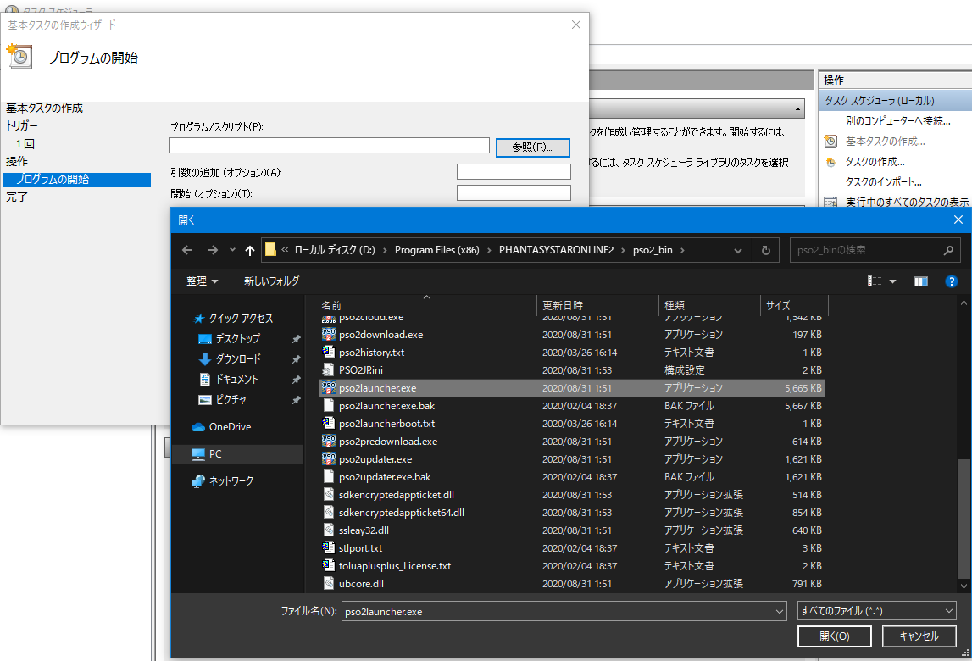Click タスクのインポート... in actions pane
The image size is (972, 661).
[x=883, y=181]
